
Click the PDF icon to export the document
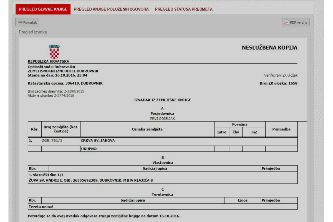coord(286,22)
